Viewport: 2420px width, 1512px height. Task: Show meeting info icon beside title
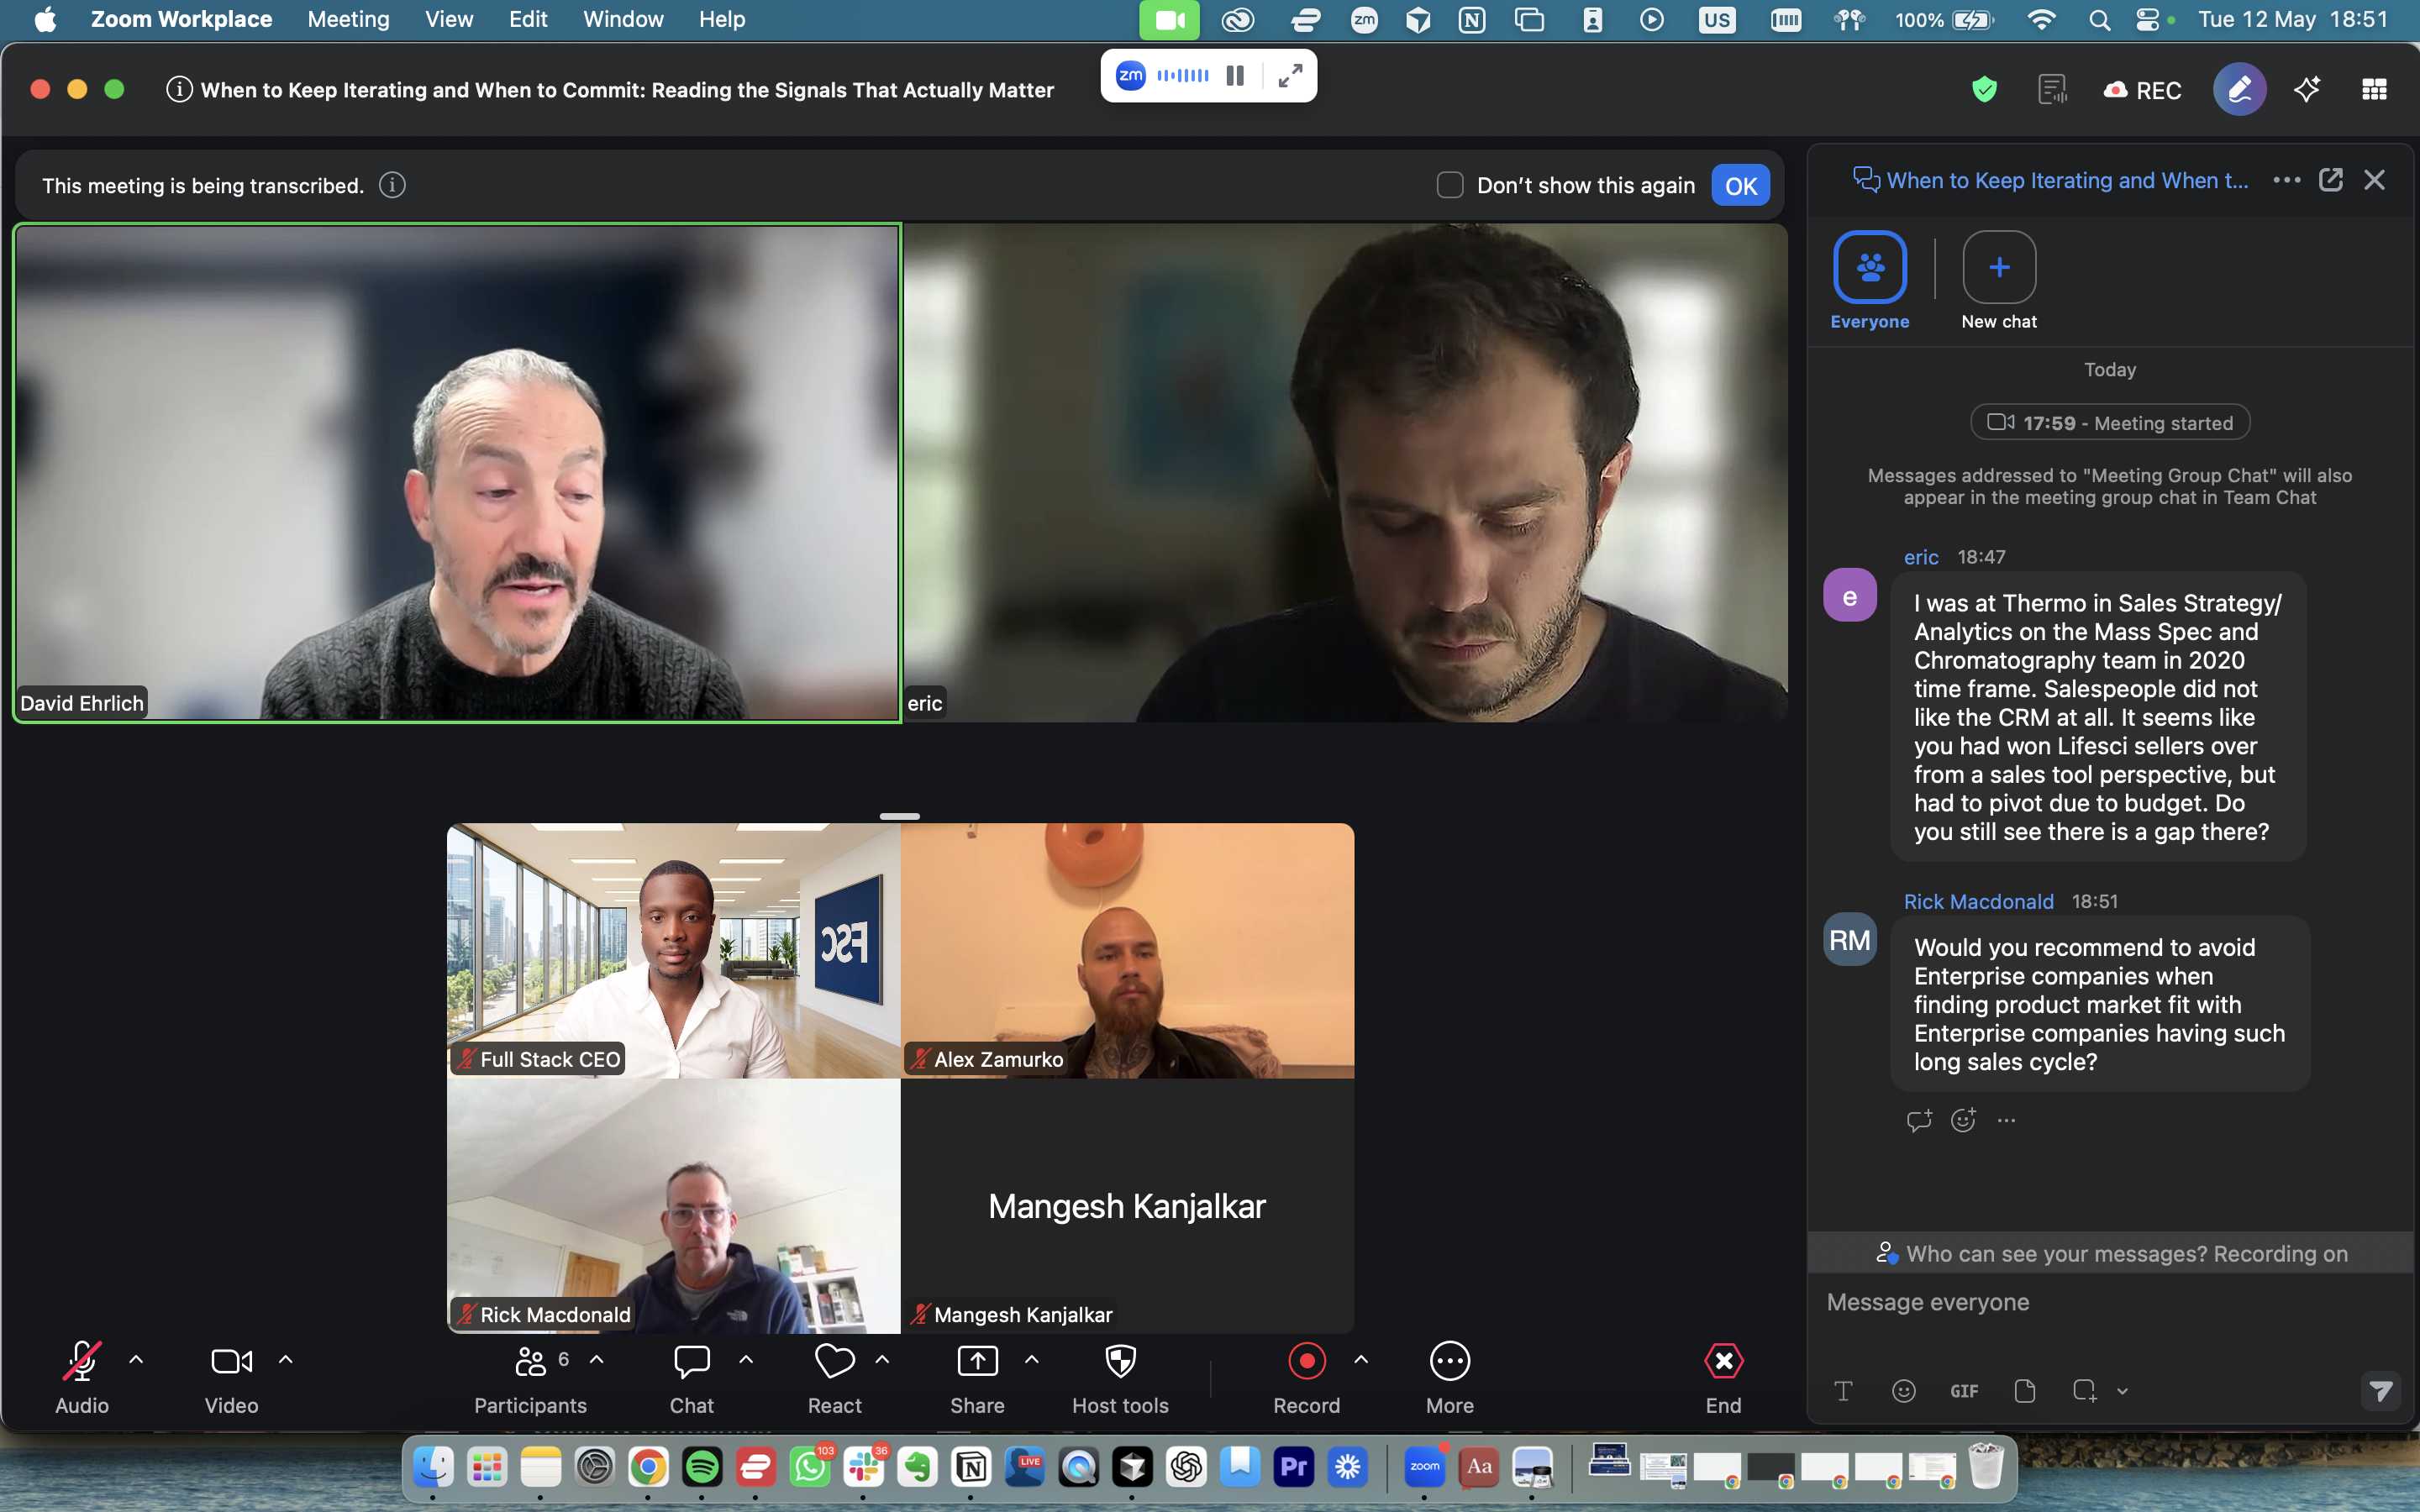[x=179, y=89]
